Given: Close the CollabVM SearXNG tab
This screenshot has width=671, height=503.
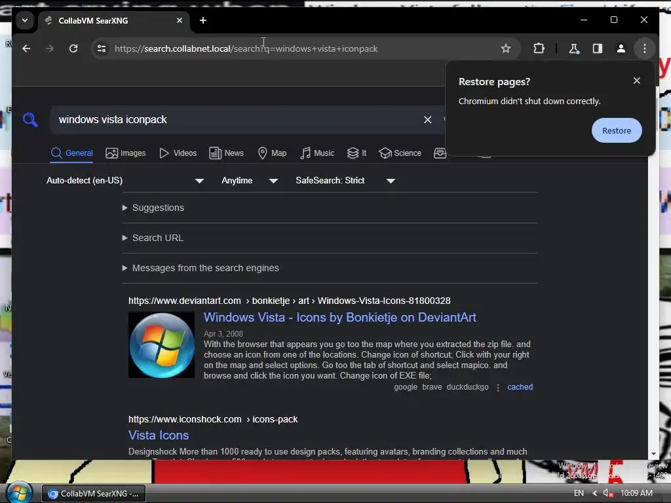Looking at the screenshot, I should pyautogui.click(x=180, y=20).
